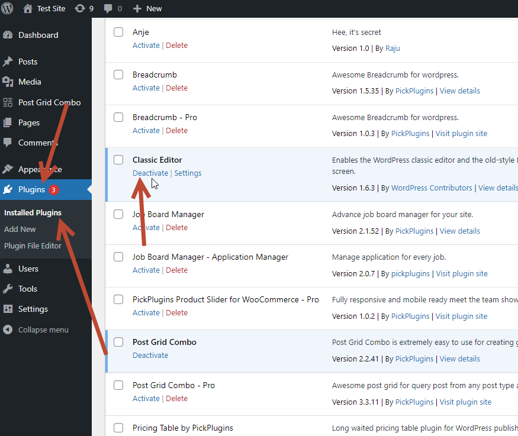518x436 pixels.
Task: Click the Dashboard gauge icon
Action: click(x=8, y=35)
